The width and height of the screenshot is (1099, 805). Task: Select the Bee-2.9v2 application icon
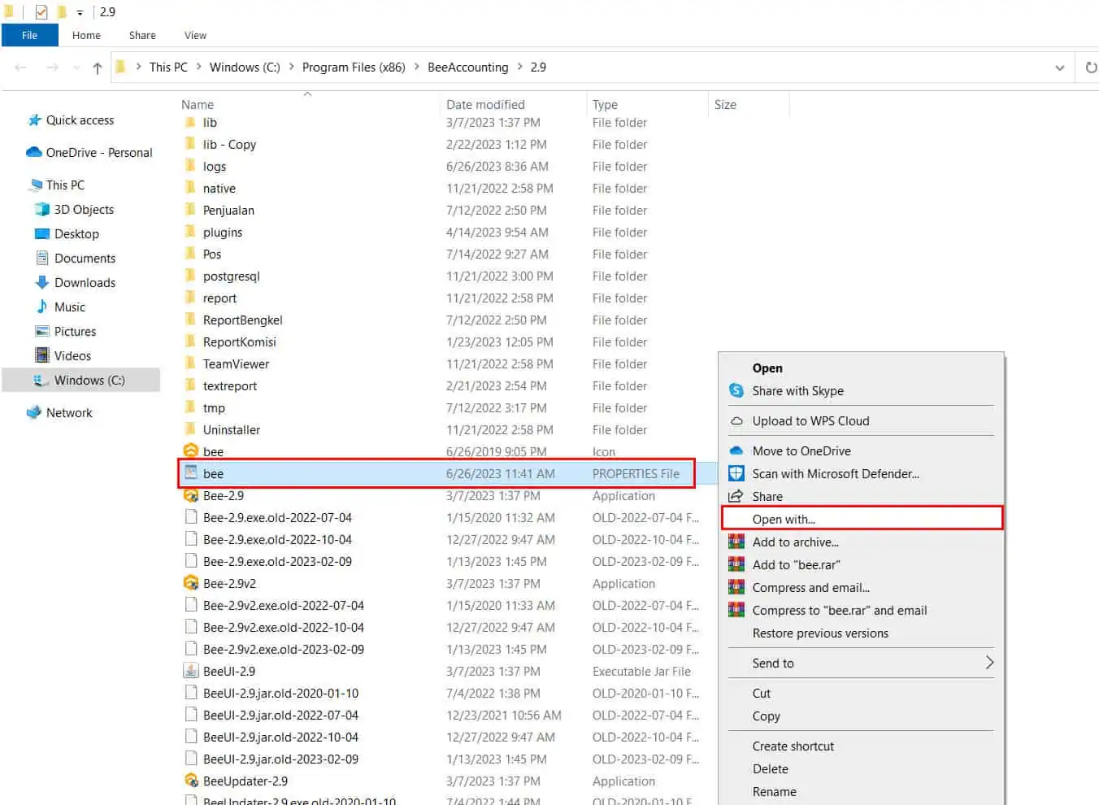[191, 583]
